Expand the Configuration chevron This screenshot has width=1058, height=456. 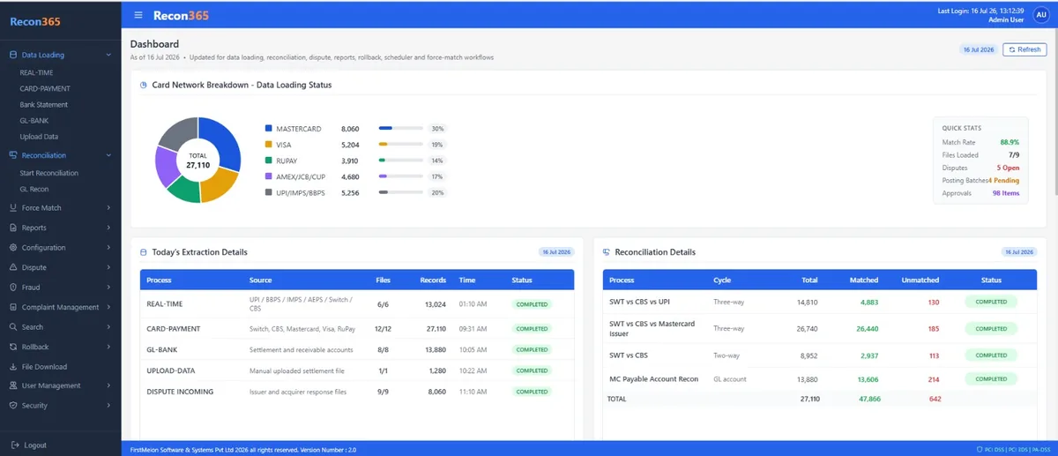108,248
